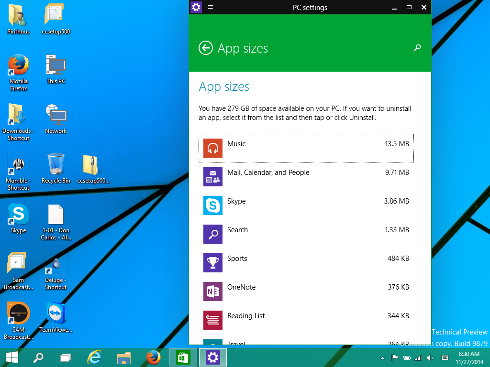The width and height of the screenshot is (490, 367).
Task: Select Downloads - Shortcut desktop icon
Action: (18, 122)
